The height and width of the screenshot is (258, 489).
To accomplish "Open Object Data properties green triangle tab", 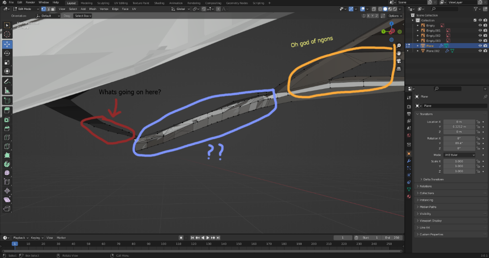I will pos(409,189).
